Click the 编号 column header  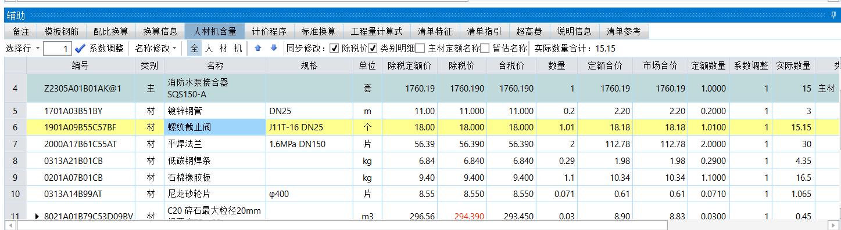[81, 66]
